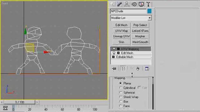Open the blue object color swatch

coord(149,11)
